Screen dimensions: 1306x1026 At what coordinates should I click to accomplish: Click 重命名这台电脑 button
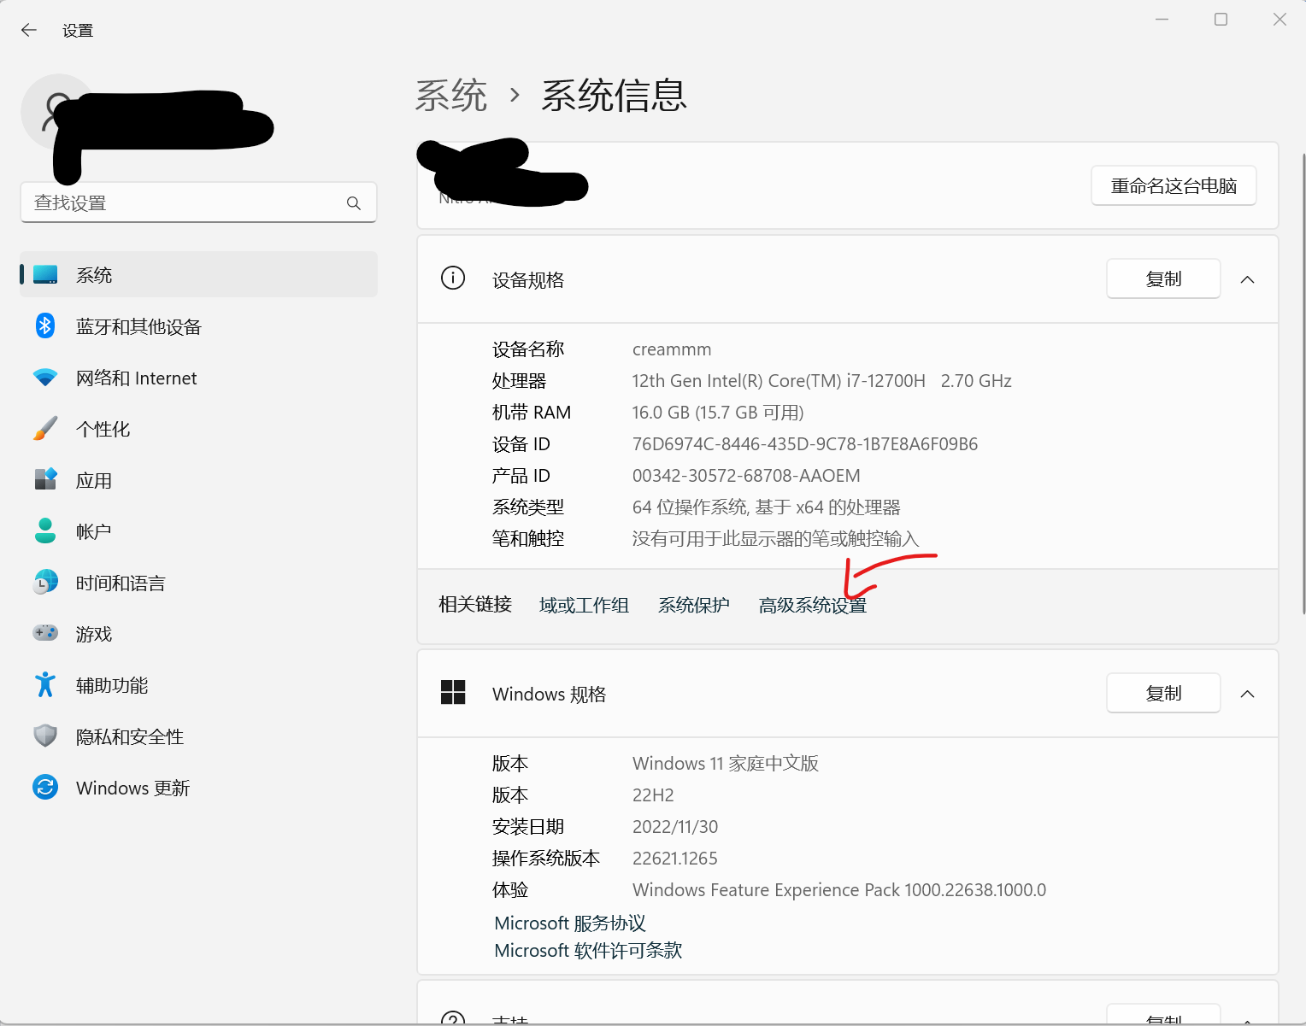(x=1173, y=186)
